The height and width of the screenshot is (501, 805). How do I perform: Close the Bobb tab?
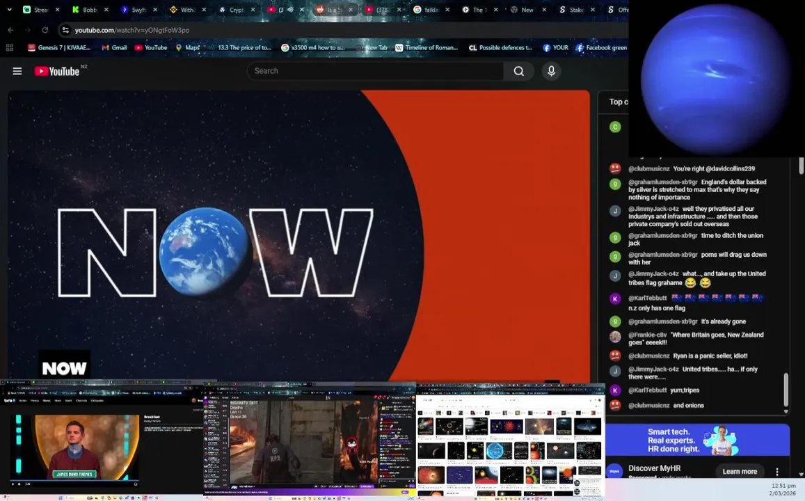tap(106, 10)
